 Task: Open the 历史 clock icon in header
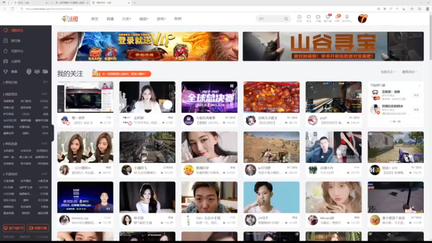coord(299,18)
